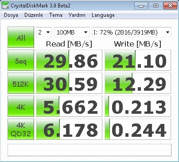Click the empty comment field at bottom
179x162 pixels.
pos(89,150)
